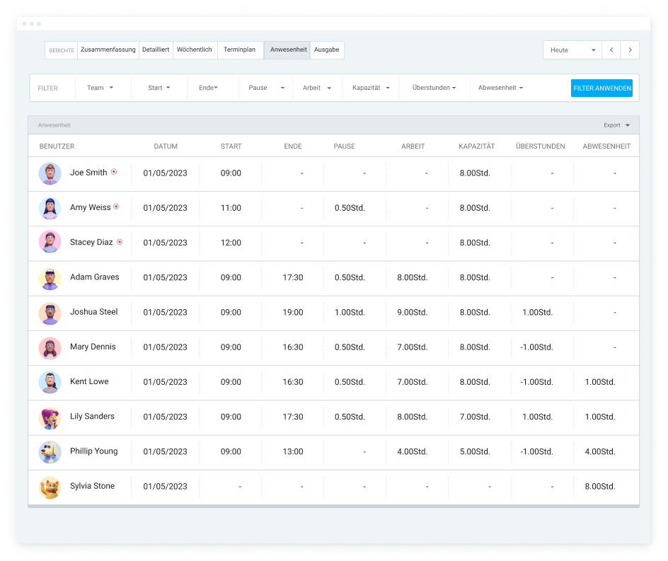The image size is (668, 561).
Task: Expand the Export menu
Action: click(616, 125)
